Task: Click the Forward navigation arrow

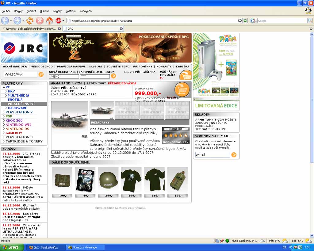Action: (x=17, y=21)
